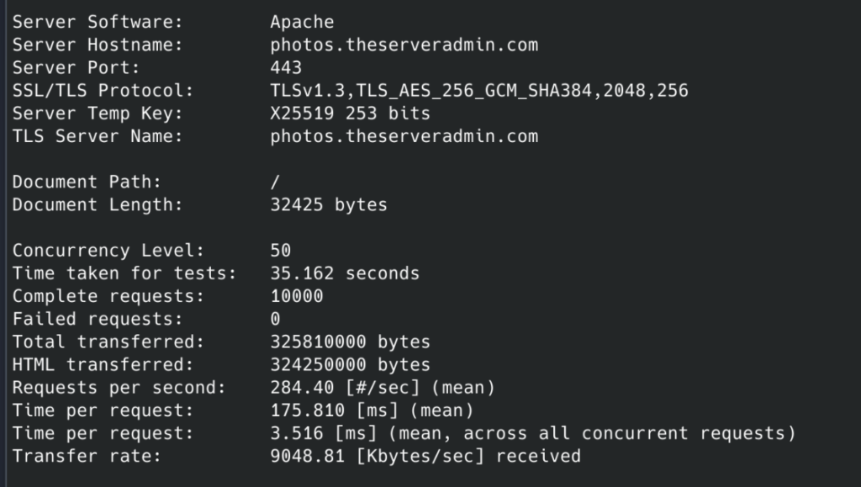Click the Complete requests value 10000
The height and width of the screenshot is (487, 861).
pos(297,296)
